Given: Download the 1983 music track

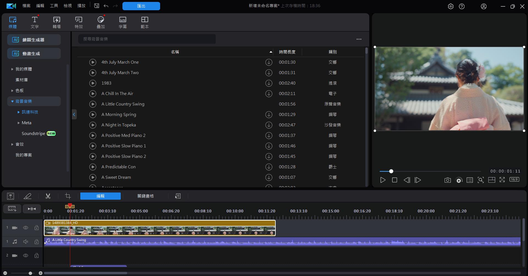Looking at the screenshot, I should point(269,83).
